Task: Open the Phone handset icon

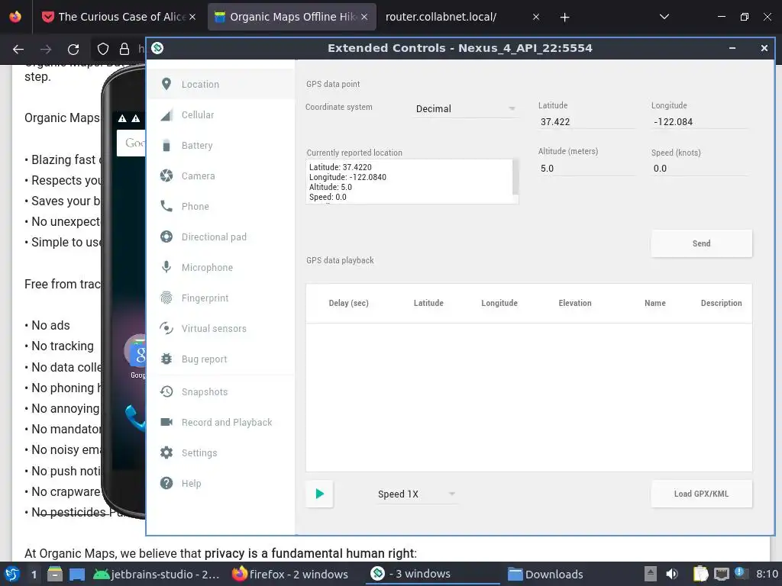Action: pos(166,206)
